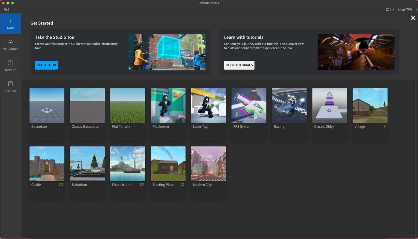
Task: Click the archive box icon
Action: [x=10, y=84]
